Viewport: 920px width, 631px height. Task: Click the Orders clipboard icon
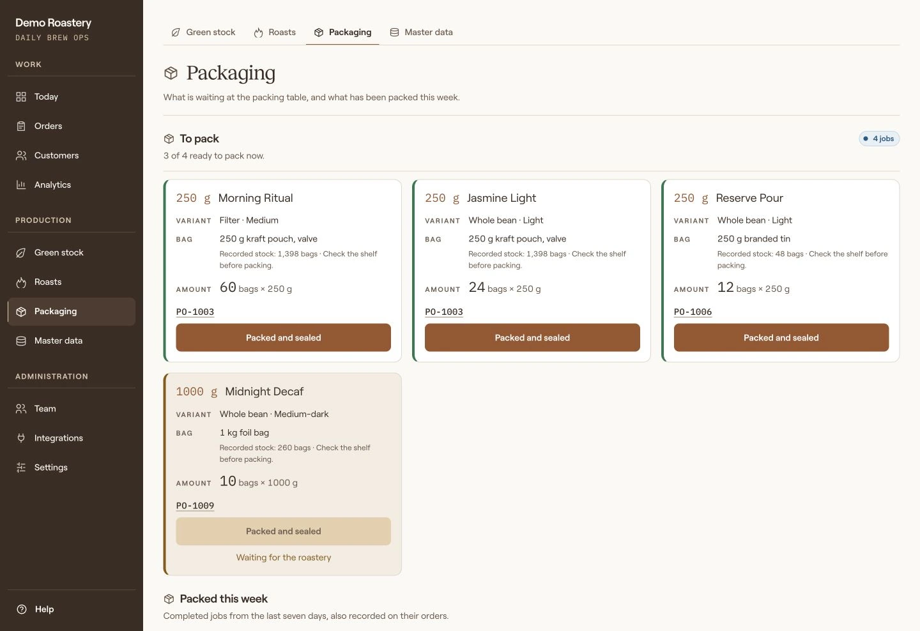pyautogui.click(x=21, y=126)
